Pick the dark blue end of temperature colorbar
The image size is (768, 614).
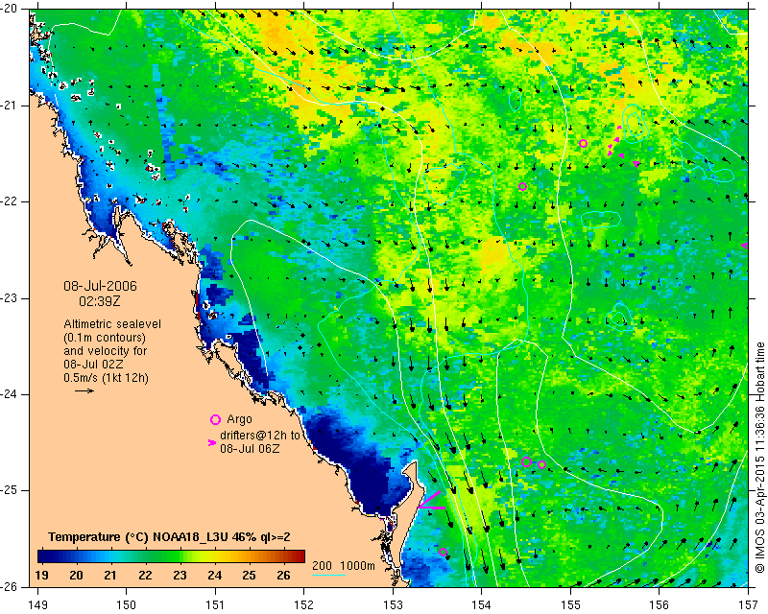[44, 556]
